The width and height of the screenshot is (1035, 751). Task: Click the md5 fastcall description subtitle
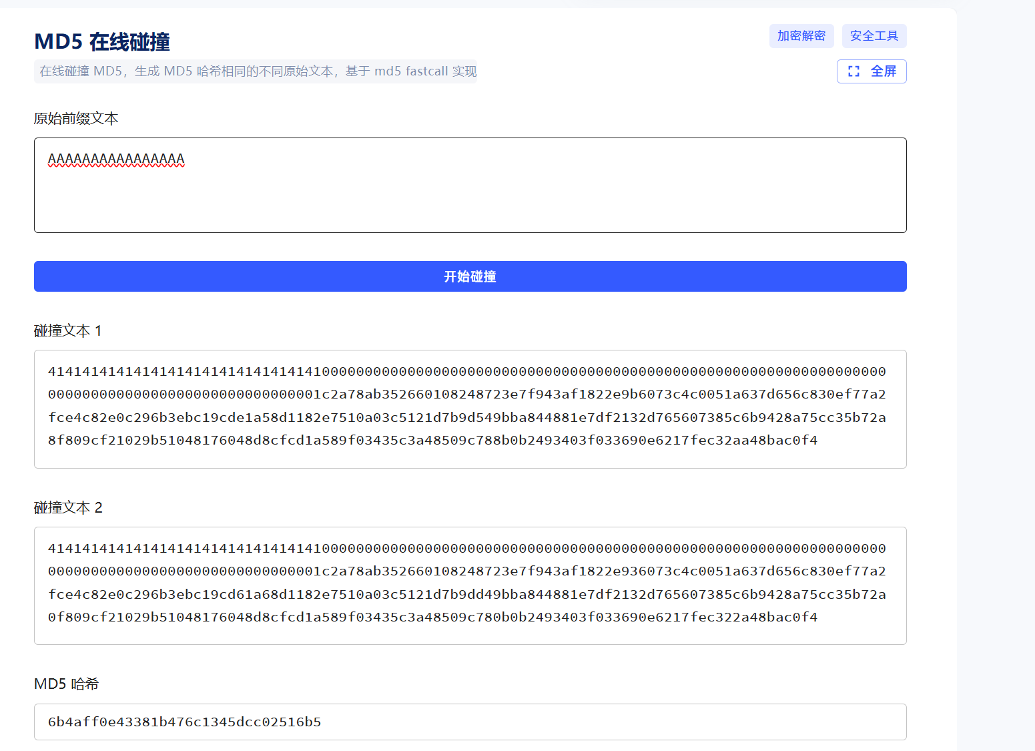256,71
